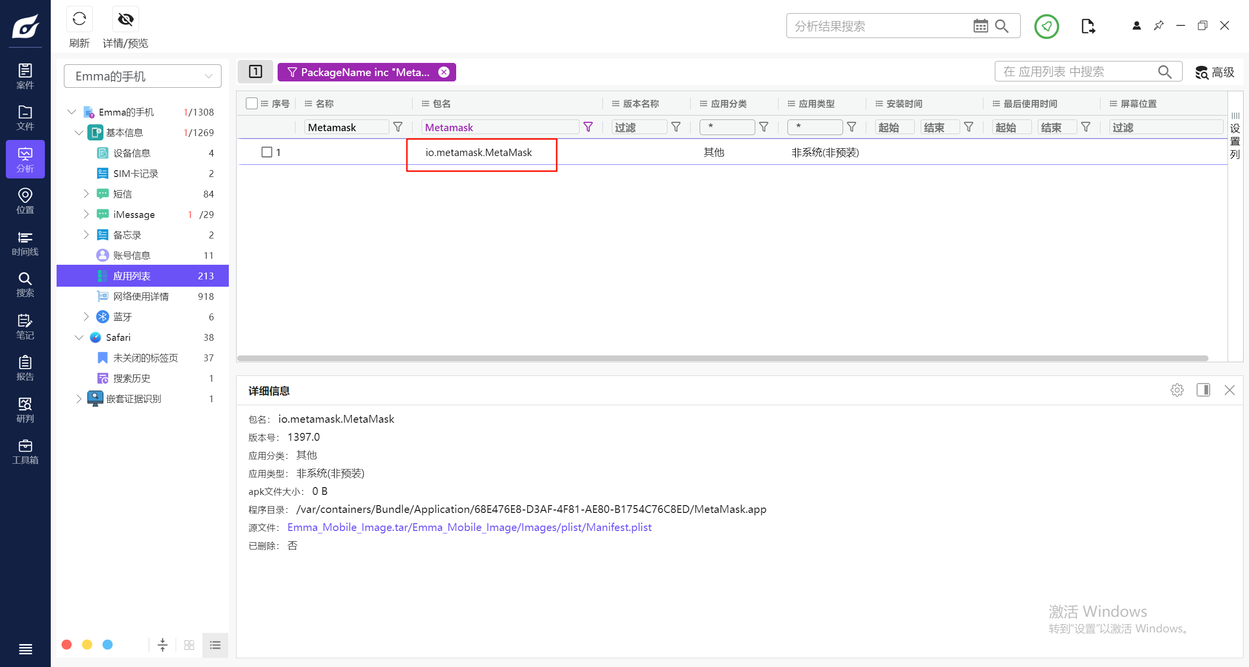Image resolution: width=1249 pixels, height=667 pixels.
Task: Click the green shield status icon
Action: pos(1046,26)
